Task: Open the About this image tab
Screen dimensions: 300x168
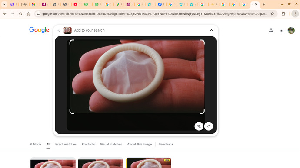Action: (x=140, y=144)
